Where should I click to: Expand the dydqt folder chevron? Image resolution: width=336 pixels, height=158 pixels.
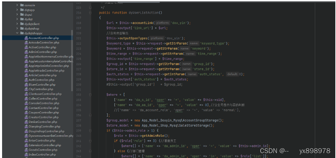17,19
